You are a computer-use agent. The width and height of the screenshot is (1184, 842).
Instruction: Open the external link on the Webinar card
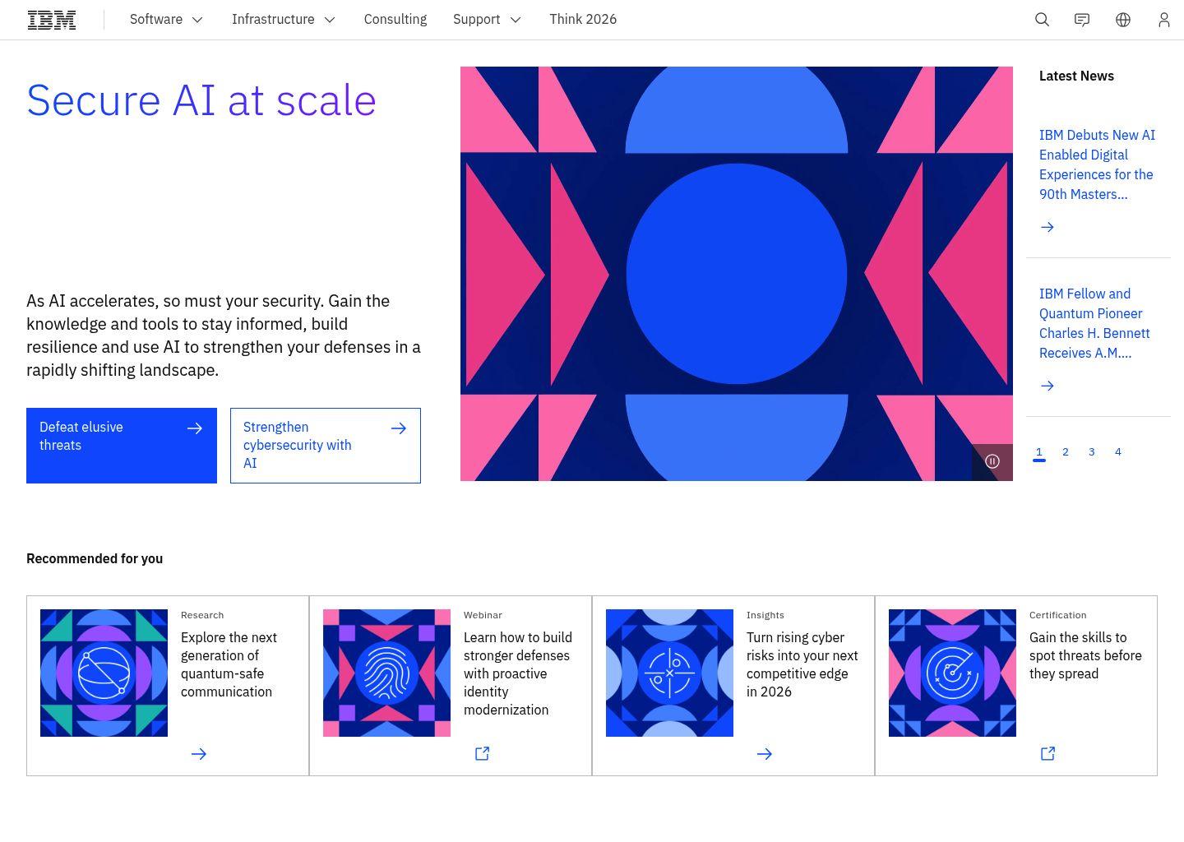482,753
